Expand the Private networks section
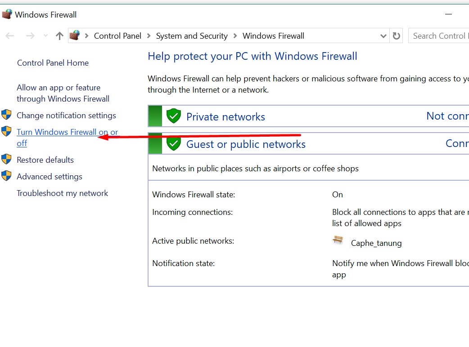 225,117
